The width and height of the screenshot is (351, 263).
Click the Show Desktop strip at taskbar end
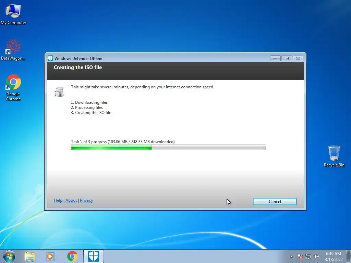349,256
